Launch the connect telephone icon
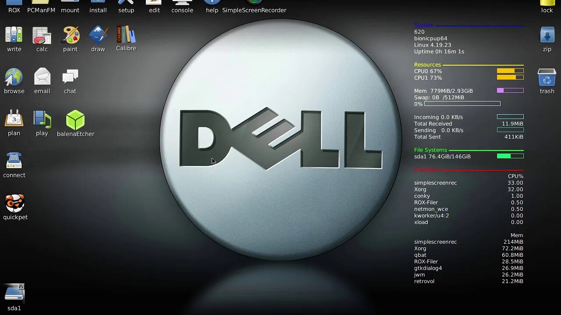This screenshot has height=315, width=561. [14, 161]
